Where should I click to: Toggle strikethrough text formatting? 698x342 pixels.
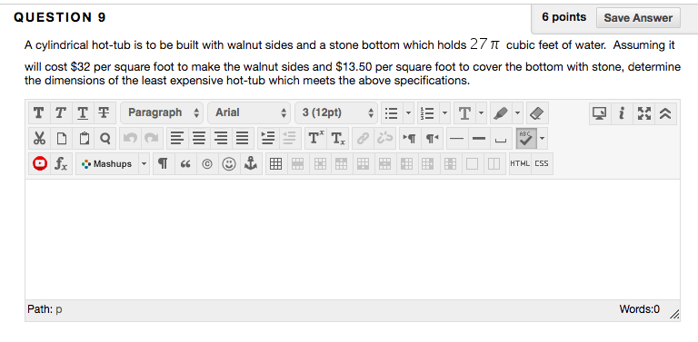click(105, 113)
